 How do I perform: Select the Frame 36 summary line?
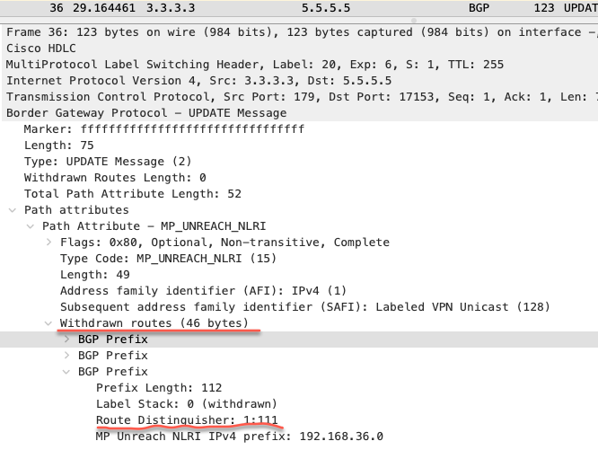[299, 32]
